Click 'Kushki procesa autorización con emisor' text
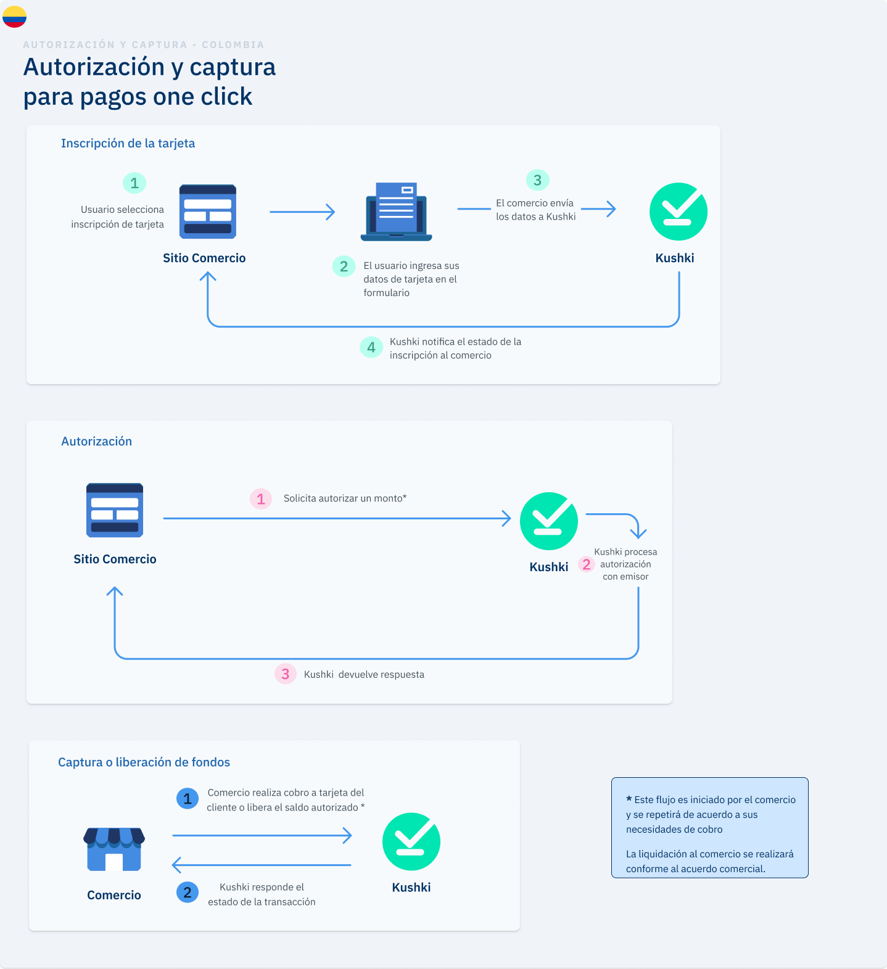887x969 pixels. click(x=625, y=564)
